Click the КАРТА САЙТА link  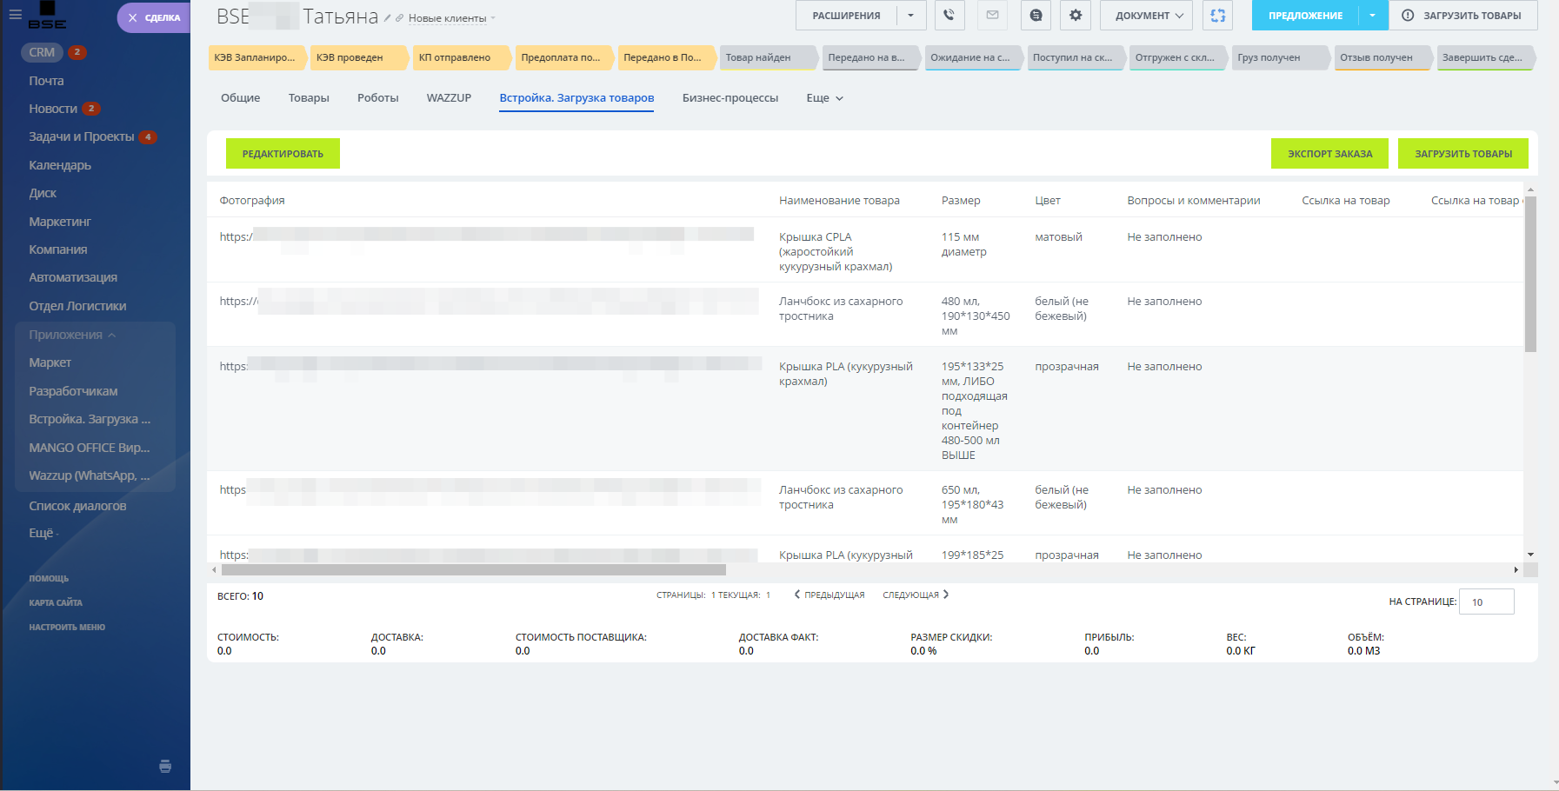pyautogui.click(x=56, y=602)
